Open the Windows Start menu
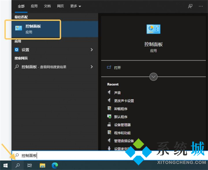The width and height of the screenshot is (208, 170). (x=6, y=165)
